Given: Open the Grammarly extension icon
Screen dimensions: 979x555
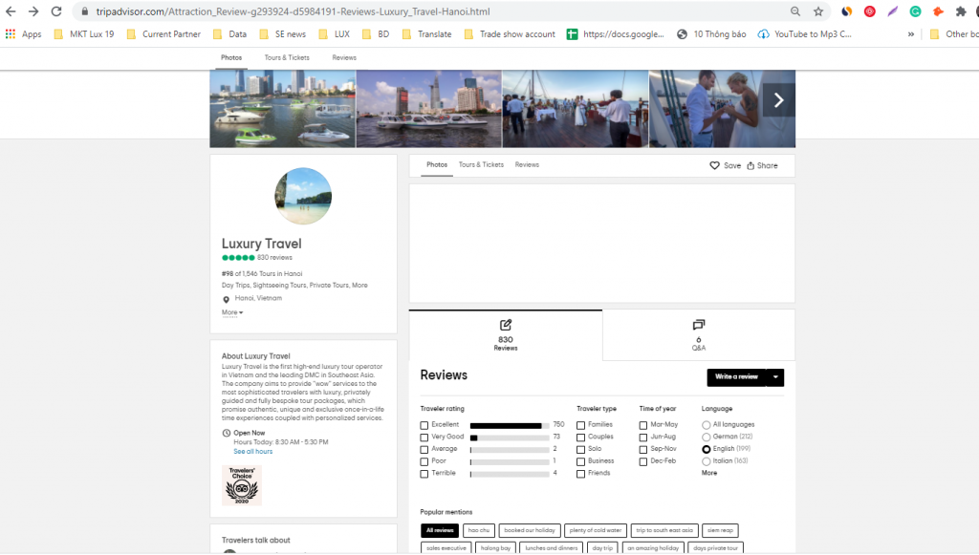Looking at the screenshot, I should pos(915,11).
